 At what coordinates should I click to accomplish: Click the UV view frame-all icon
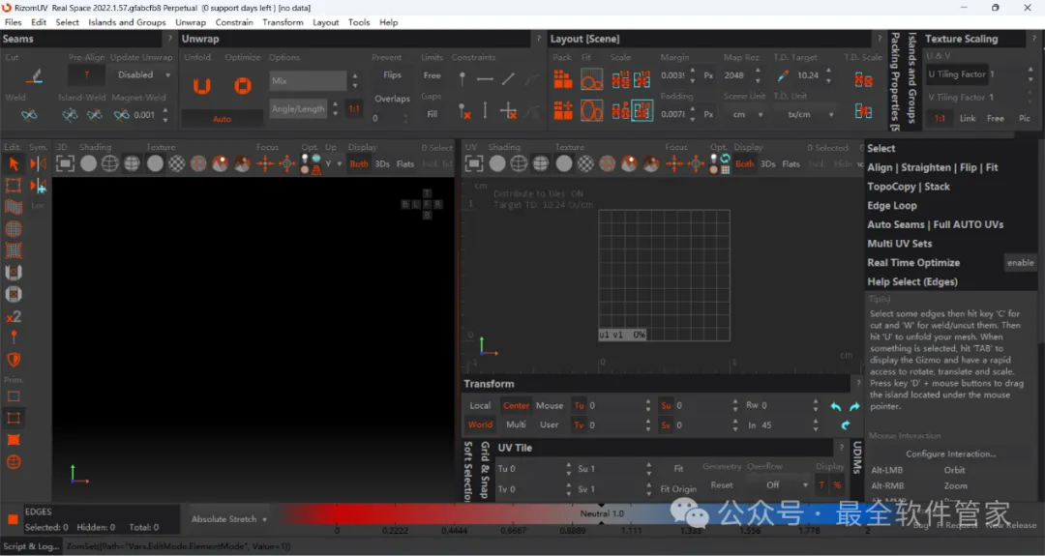tap(474, 163)
